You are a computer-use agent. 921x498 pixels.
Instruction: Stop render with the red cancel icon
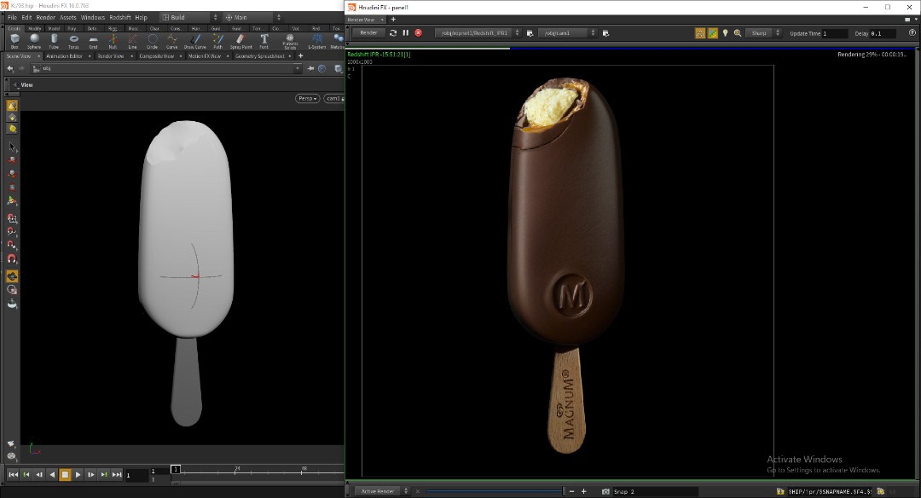coord(418,33)
